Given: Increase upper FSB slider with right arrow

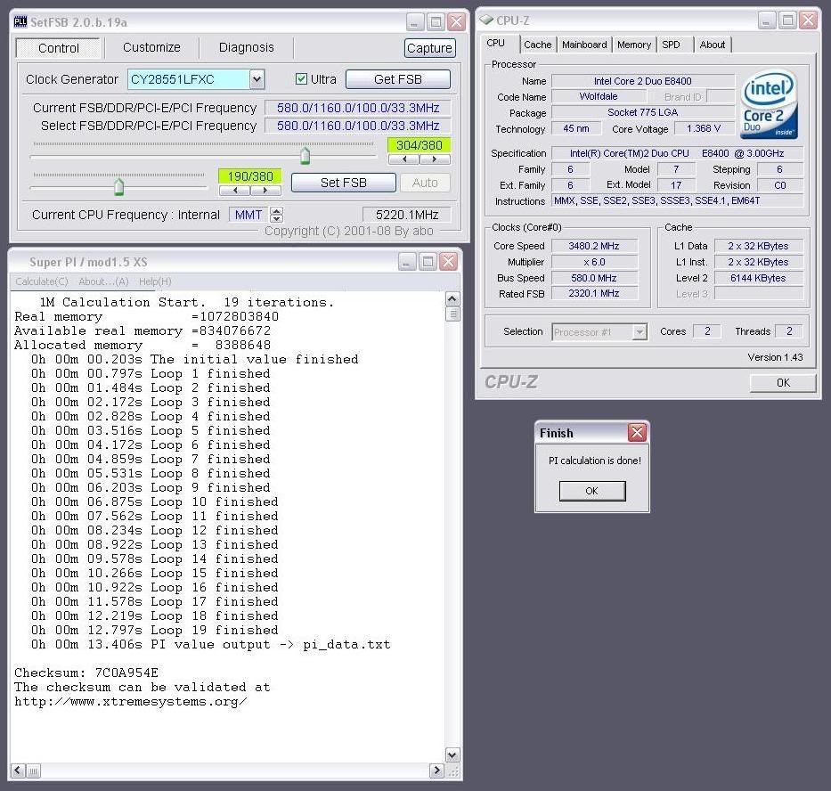Looking at the screenshot, I should pos(435,159).
